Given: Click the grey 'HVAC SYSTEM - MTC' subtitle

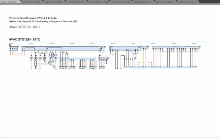Looking at the screenshot, I should pyautogui.click(x=24, y=27).
